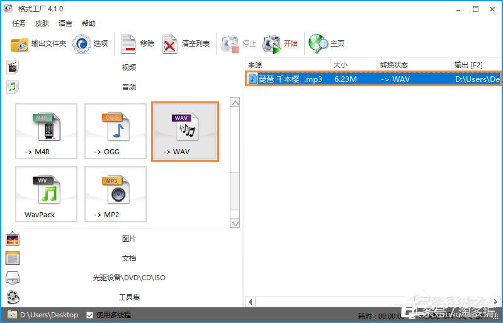Click format list scroll down arrow
Viewport: 503px width, 323px height.
point(235,223)
